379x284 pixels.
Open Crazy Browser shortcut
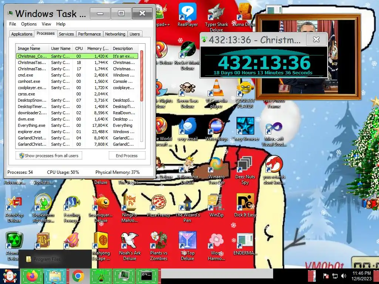tap(245, 129)
